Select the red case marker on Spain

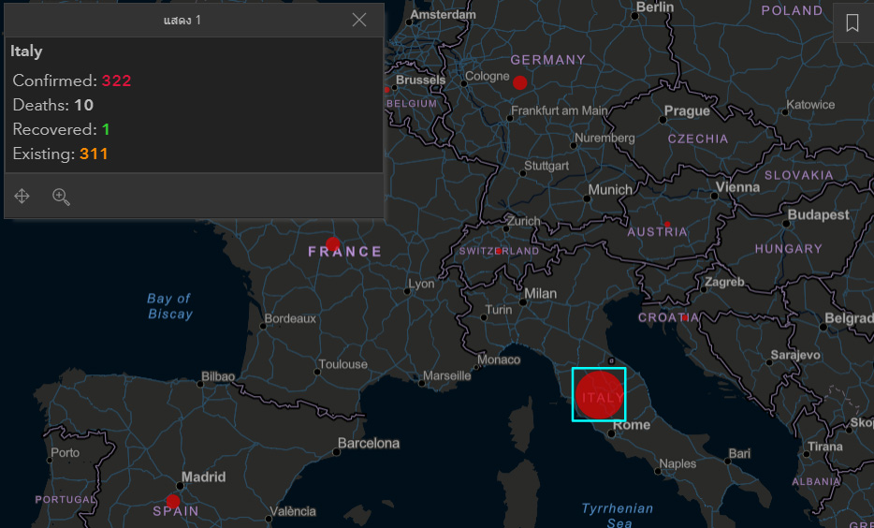click(x=172, y=501)
